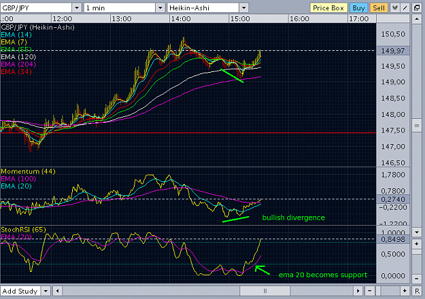The image size is (425, 299).
Task: Click the EMA (14) indicator label
Action: pyautogui.click(x=16, y=35)
